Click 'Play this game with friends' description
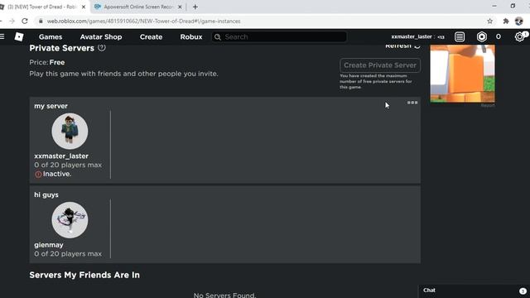530x298 pixels. [x=123, y=74]
